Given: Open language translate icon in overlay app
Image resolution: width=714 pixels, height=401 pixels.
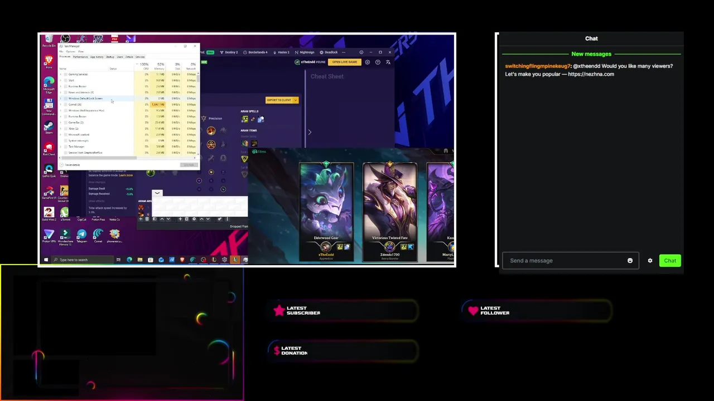Looking at the screenshot, I should [388, 62].
